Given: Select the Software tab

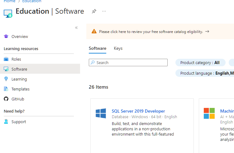Looking at the screenshot, I should pyautogui.click(x=98, y=48).
